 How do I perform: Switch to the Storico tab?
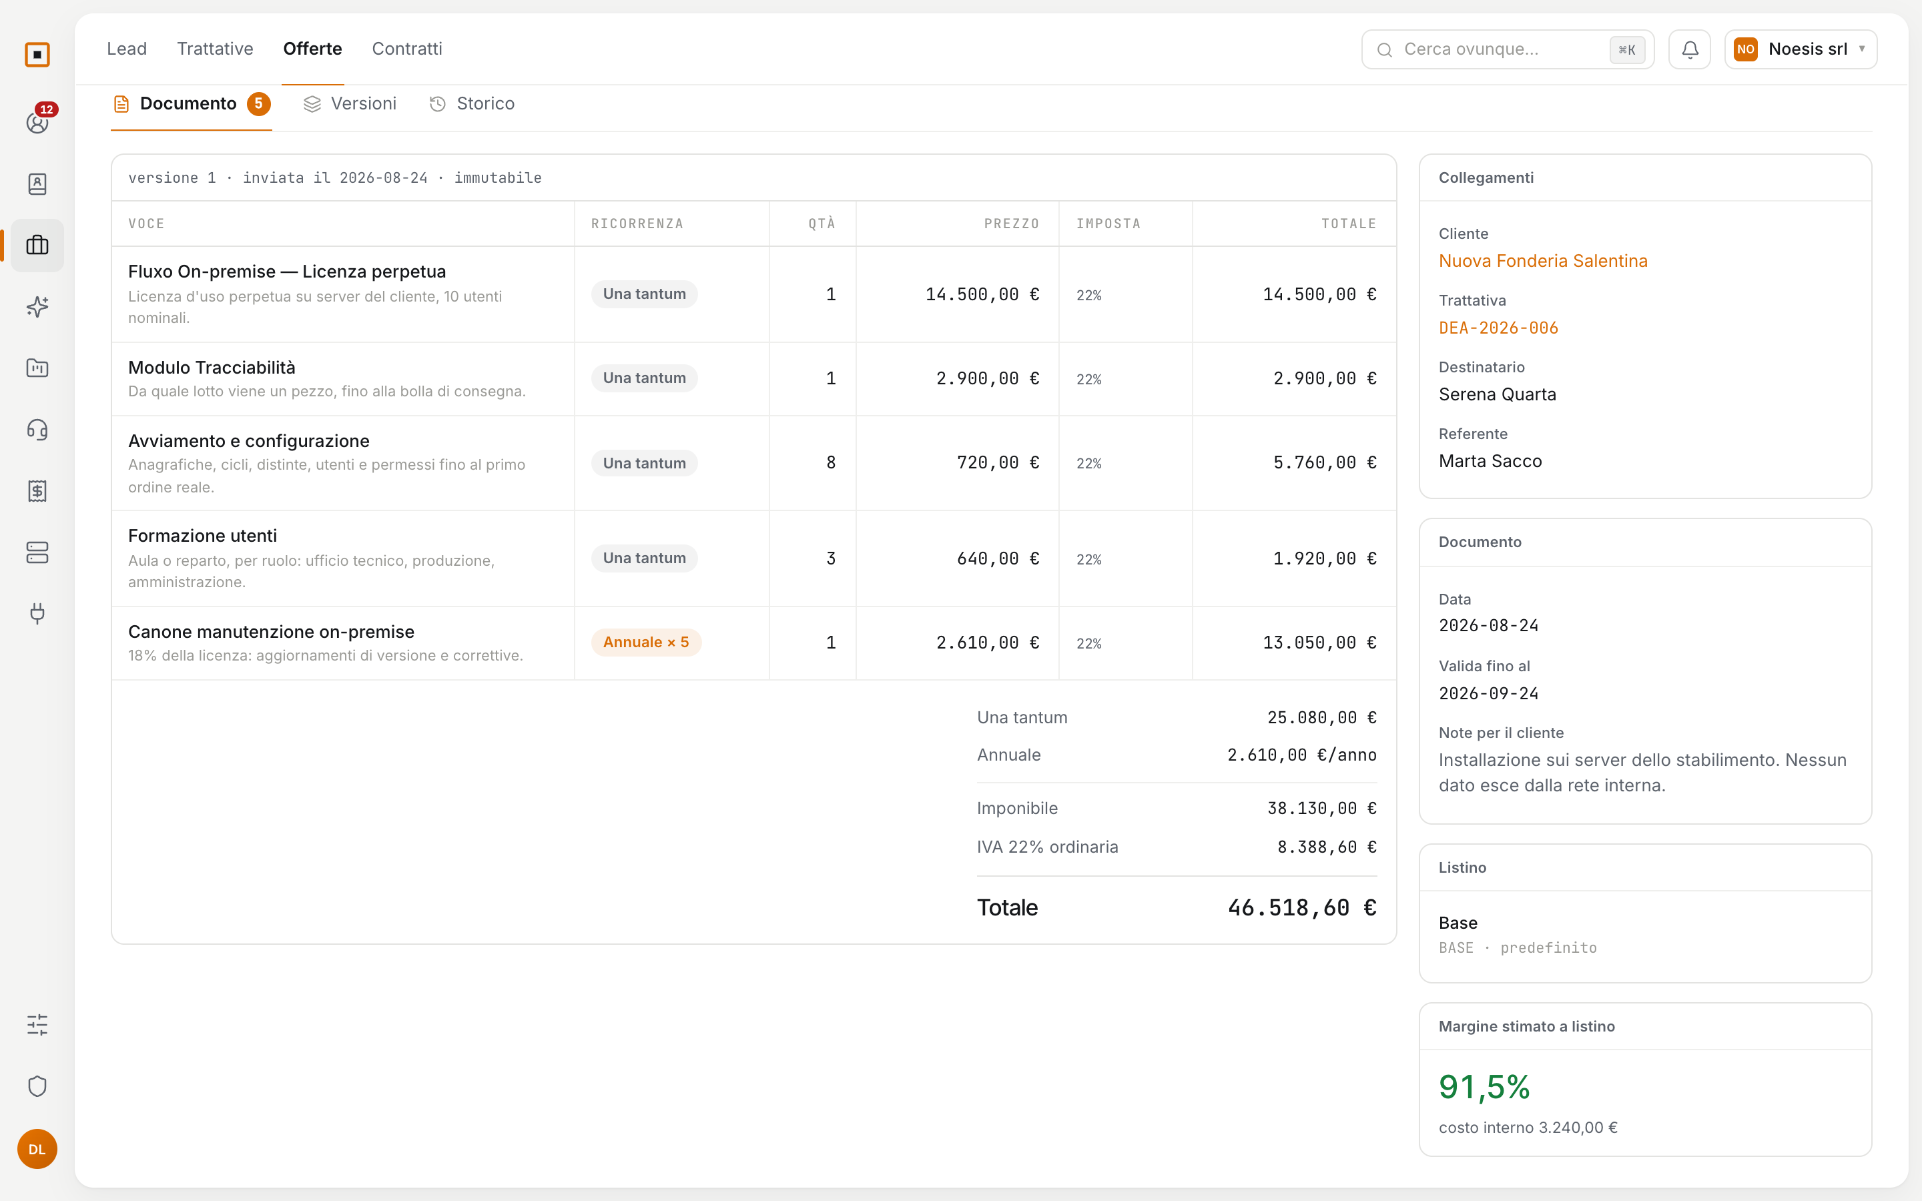coord(472,104)
